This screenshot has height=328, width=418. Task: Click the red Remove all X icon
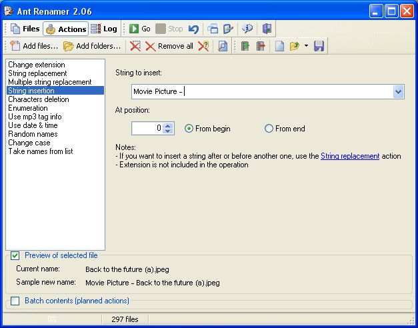click(x=151, y=47)
